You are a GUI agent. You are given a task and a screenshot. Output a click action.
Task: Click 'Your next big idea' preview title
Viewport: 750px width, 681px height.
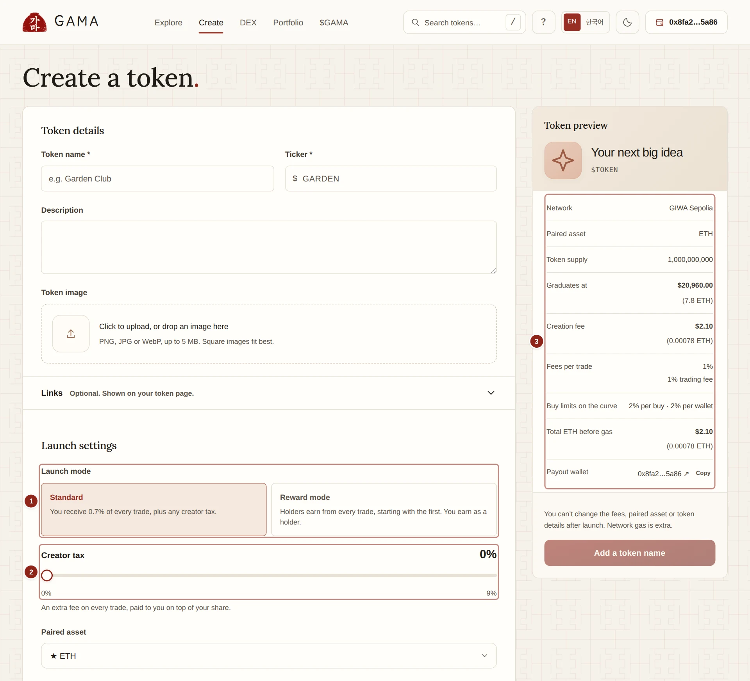[x=637, y=153]
